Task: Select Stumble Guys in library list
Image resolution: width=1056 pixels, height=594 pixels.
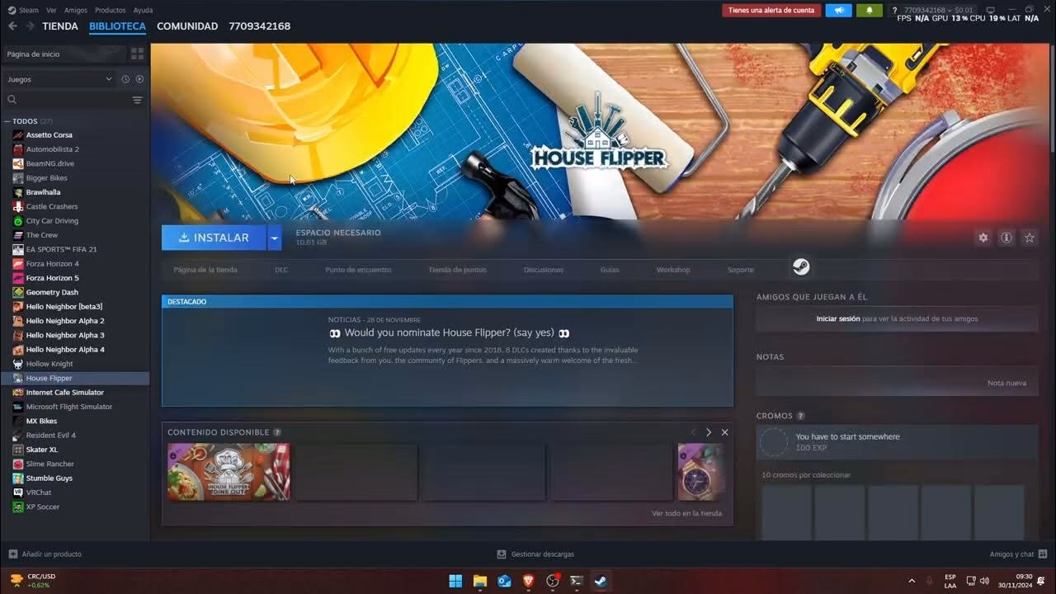Action: (x=49, y=478)
